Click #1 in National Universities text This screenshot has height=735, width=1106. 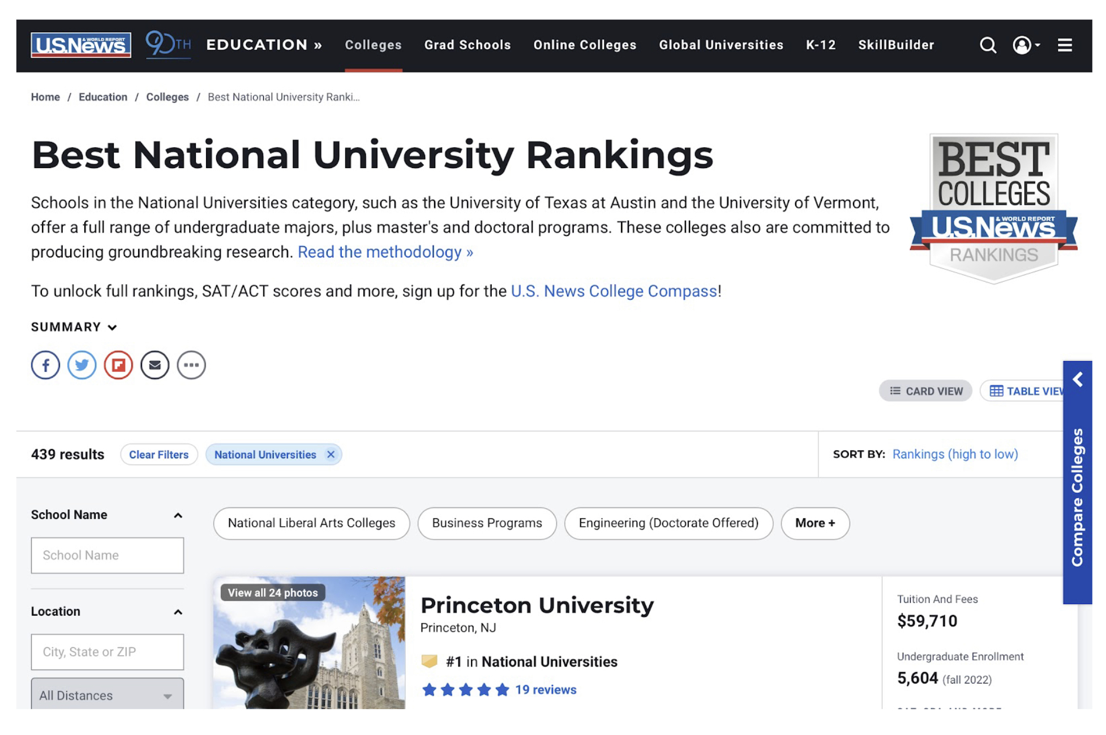pos(531,661)
